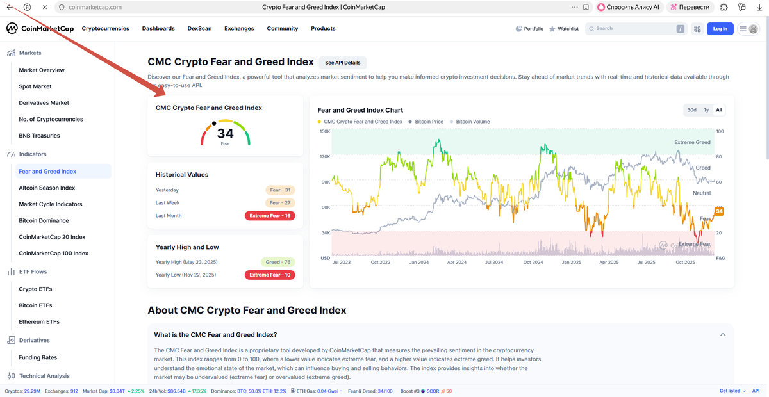Click the Derivatives section icon
The width and height of the screenshot is (769, 397).
click(x=11, y=341)
